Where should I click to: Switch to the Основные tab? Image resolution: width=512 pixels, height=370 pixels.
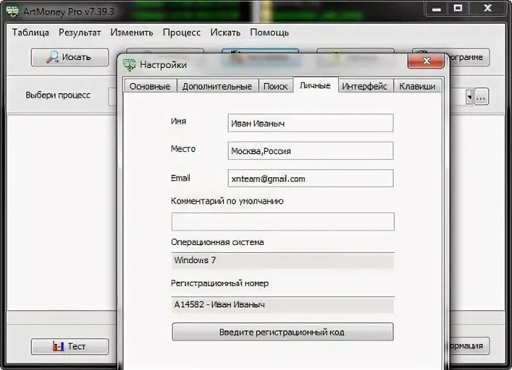click(150, 86)
